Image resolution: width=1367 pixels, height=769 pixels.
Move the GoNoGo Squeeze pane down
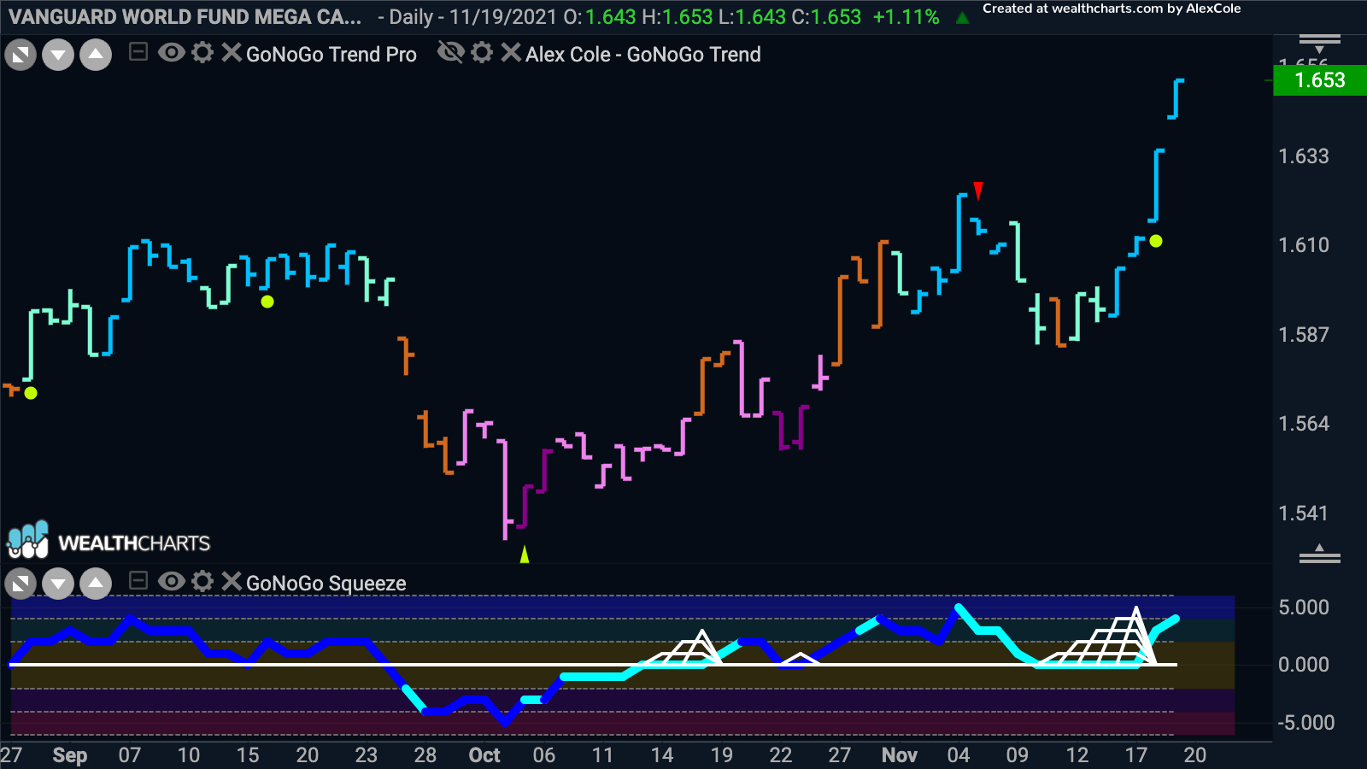(58, 584)
